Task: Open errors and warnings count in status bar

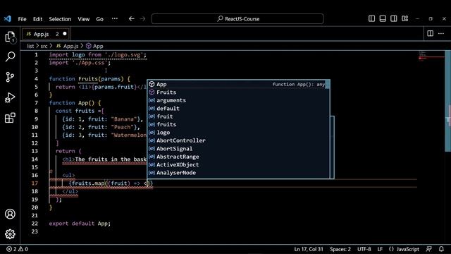Action: coord(17,249)
